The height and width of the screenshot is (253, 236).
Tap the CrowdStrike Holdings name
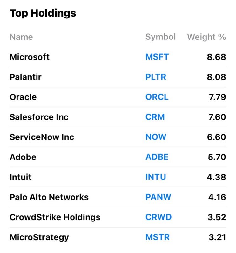coord(55,217)
